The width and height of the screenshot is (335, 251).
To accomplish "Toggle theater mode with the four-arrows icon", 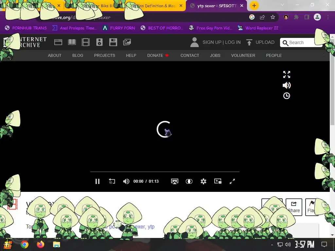I will [287, 75].
